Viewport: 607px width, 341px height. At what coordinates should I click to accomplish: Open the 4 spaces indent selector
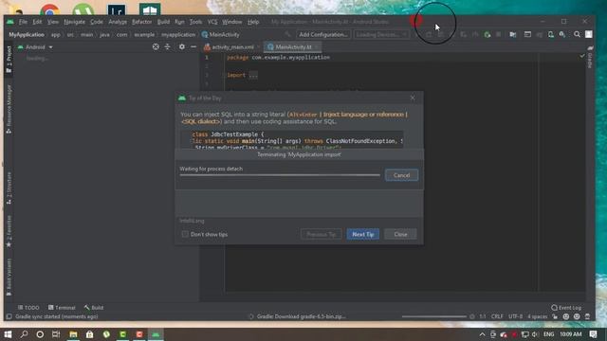click(x=538, y=316)
